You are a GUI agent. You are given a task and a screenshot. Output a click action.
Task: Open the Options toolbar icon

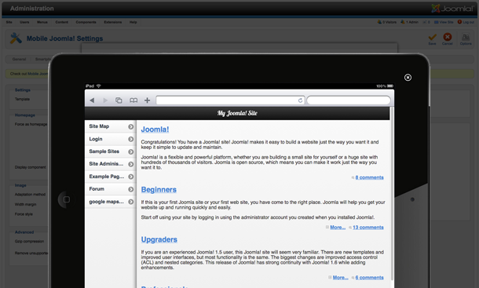pyautogui.click(x=466, y=37)
